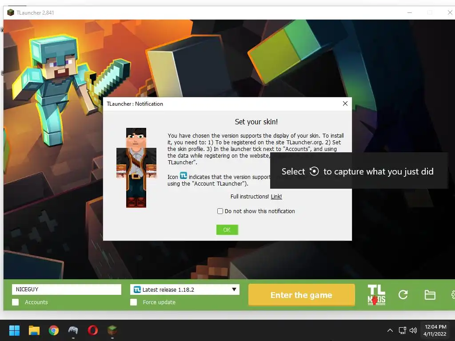Screen dimensions: 455x341
Task: Launch Google Chrome from taskbar
Action: coord(54,330)
